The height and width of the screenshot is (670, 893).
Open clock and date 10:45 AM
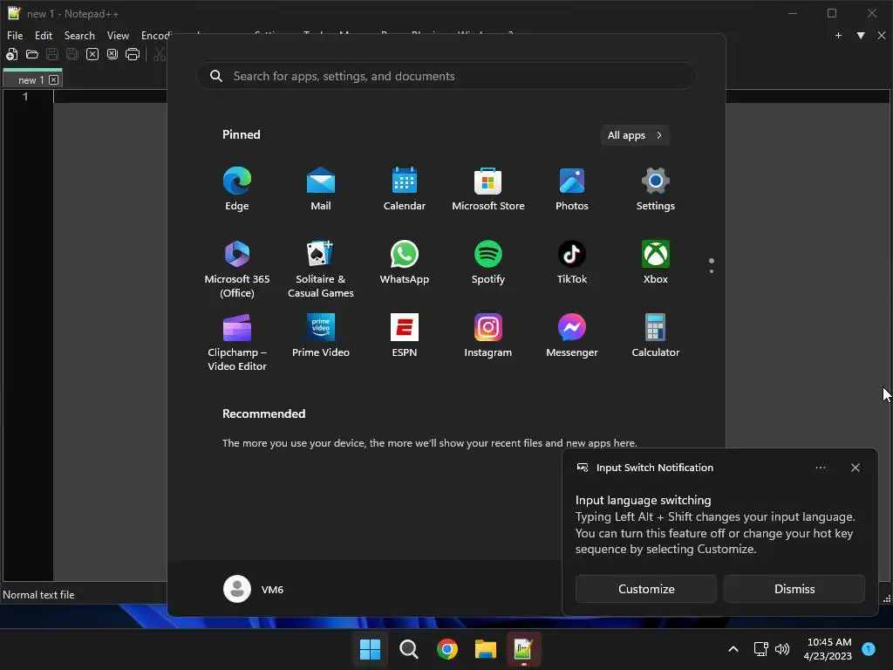point(828,649)
